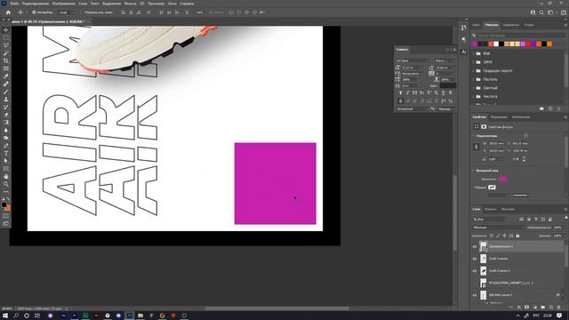Expand the CMYK swatch folder

[474, 62]
